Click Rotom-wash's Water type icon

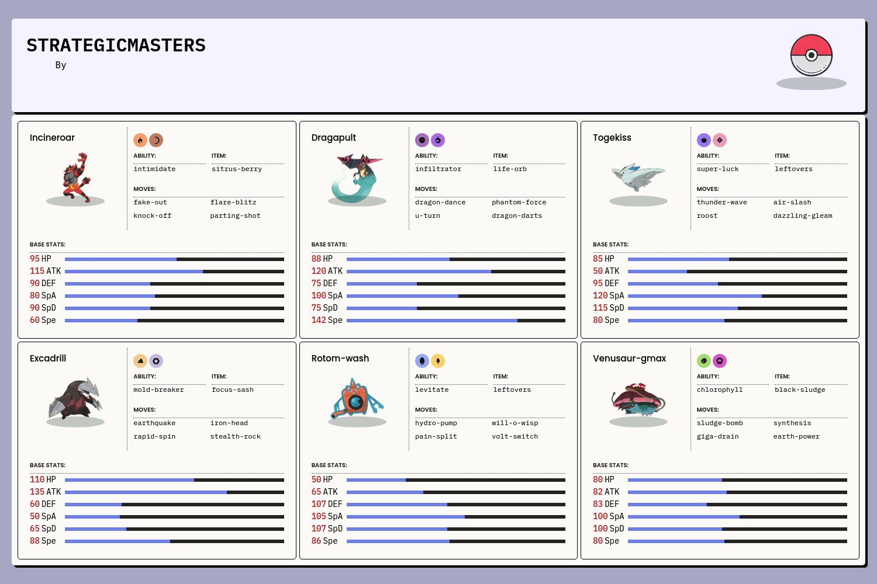coord(422,361)
